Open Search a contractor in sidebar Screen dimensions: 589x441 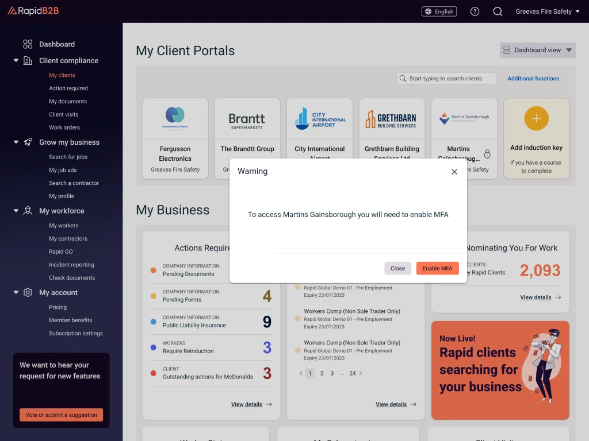coord(74,183)
